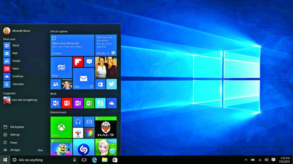The width and height of the screenshot is (293, 164).
Task: Click the Windows Start button
Action: pyautogui.click(x=5, y=160)
